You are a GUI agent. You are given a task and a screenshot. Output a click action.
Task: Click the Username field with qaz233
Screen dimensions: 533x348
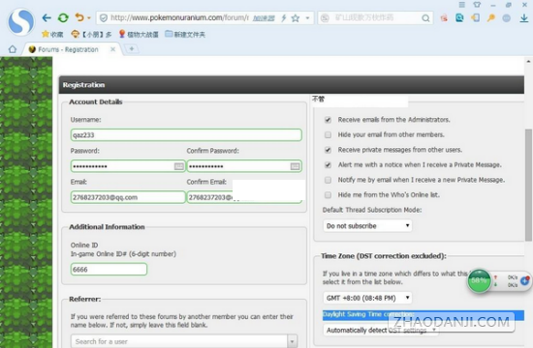click(186, 135)
